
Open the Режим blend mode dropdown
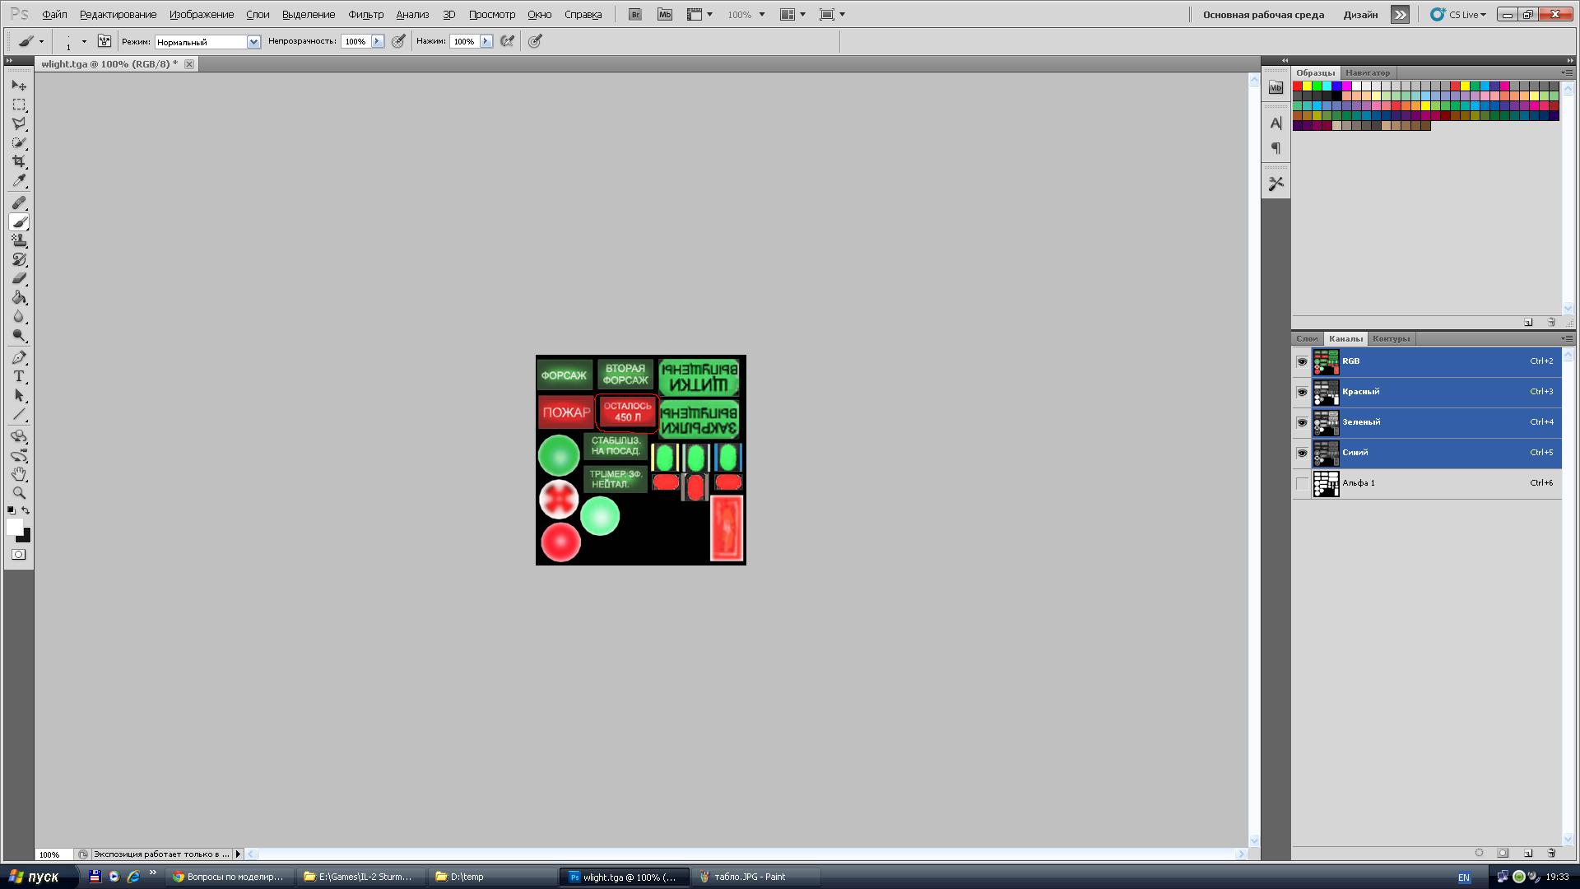(253, 41)
